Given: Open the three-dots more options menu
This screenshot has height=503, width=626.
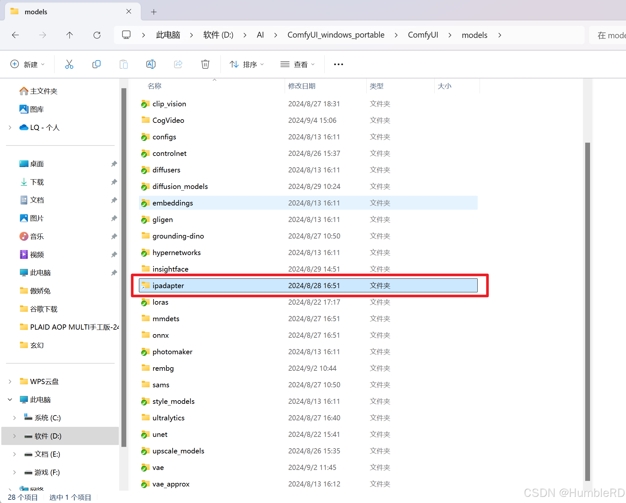Looking at the screenshot, I should [338, 64].
